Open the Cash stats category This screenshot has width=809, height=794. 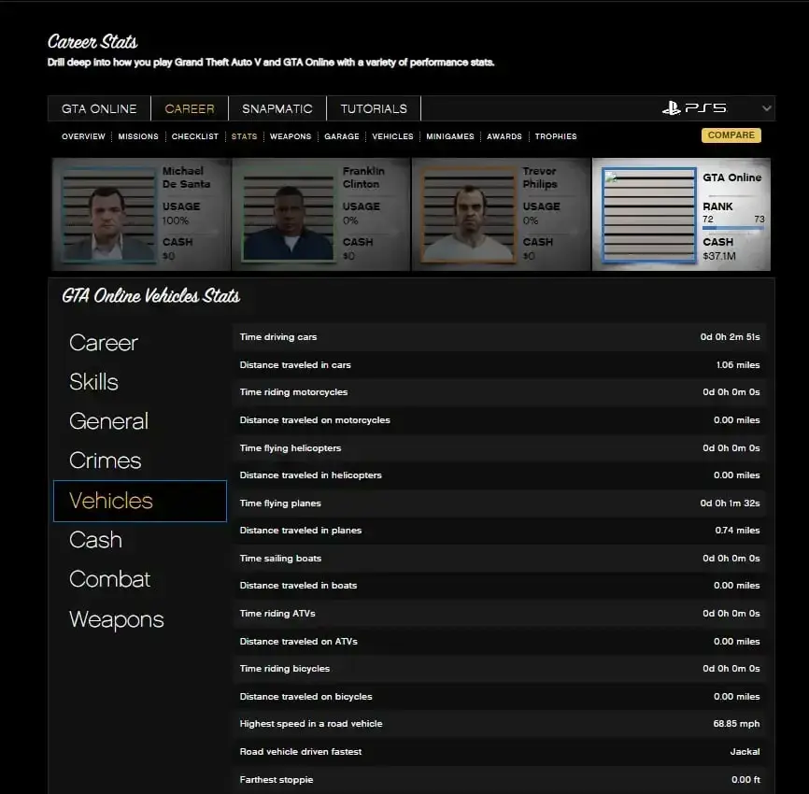click(95, 540)
